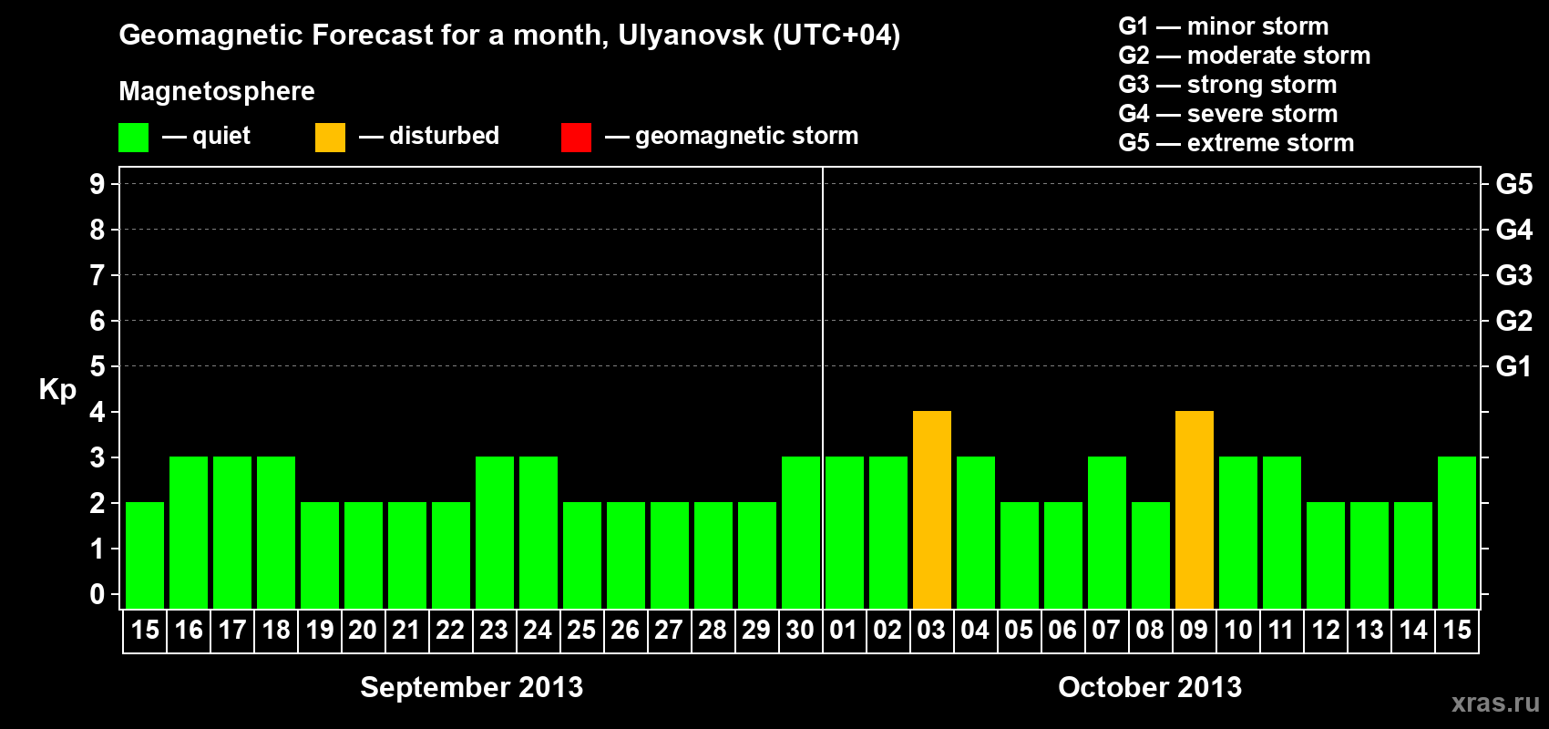1549x729 pixels.
Task: Click the 'October 2013' month label
Action: pyautogui.click(x=1150, y=687)
